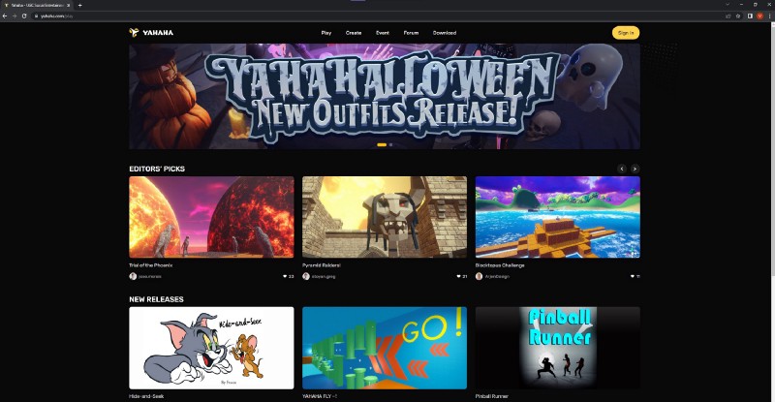Select the first banner slide indicator
Image resolution: width=775 pixels, height=402 pixels.
pyautogui.click(x=382, y=144)
